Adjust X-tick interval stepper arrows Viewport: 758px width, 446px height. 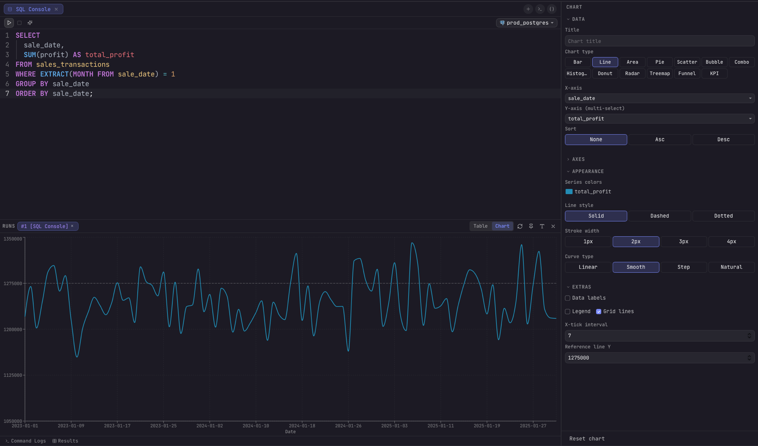[x=749, y=336]
